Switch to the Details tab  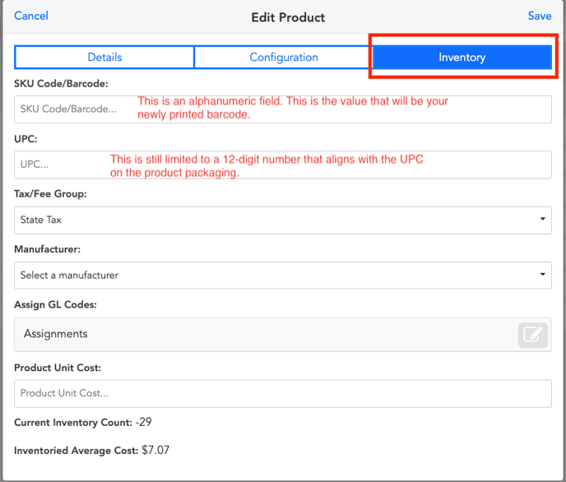click(x=104, y=58)
